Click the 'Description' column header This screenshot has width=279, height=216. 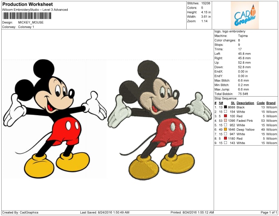pos(245,103)
